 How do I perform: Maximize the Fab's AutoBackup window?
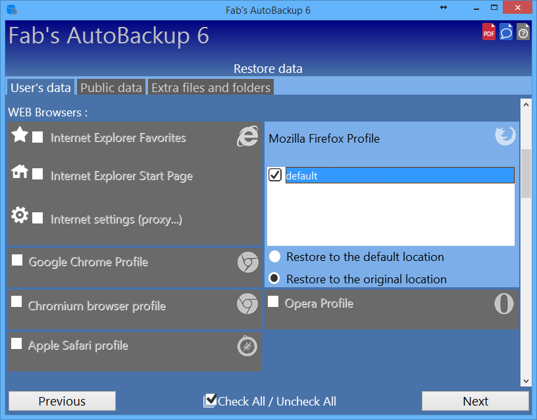pyautogui.click(x=494, y=7)
